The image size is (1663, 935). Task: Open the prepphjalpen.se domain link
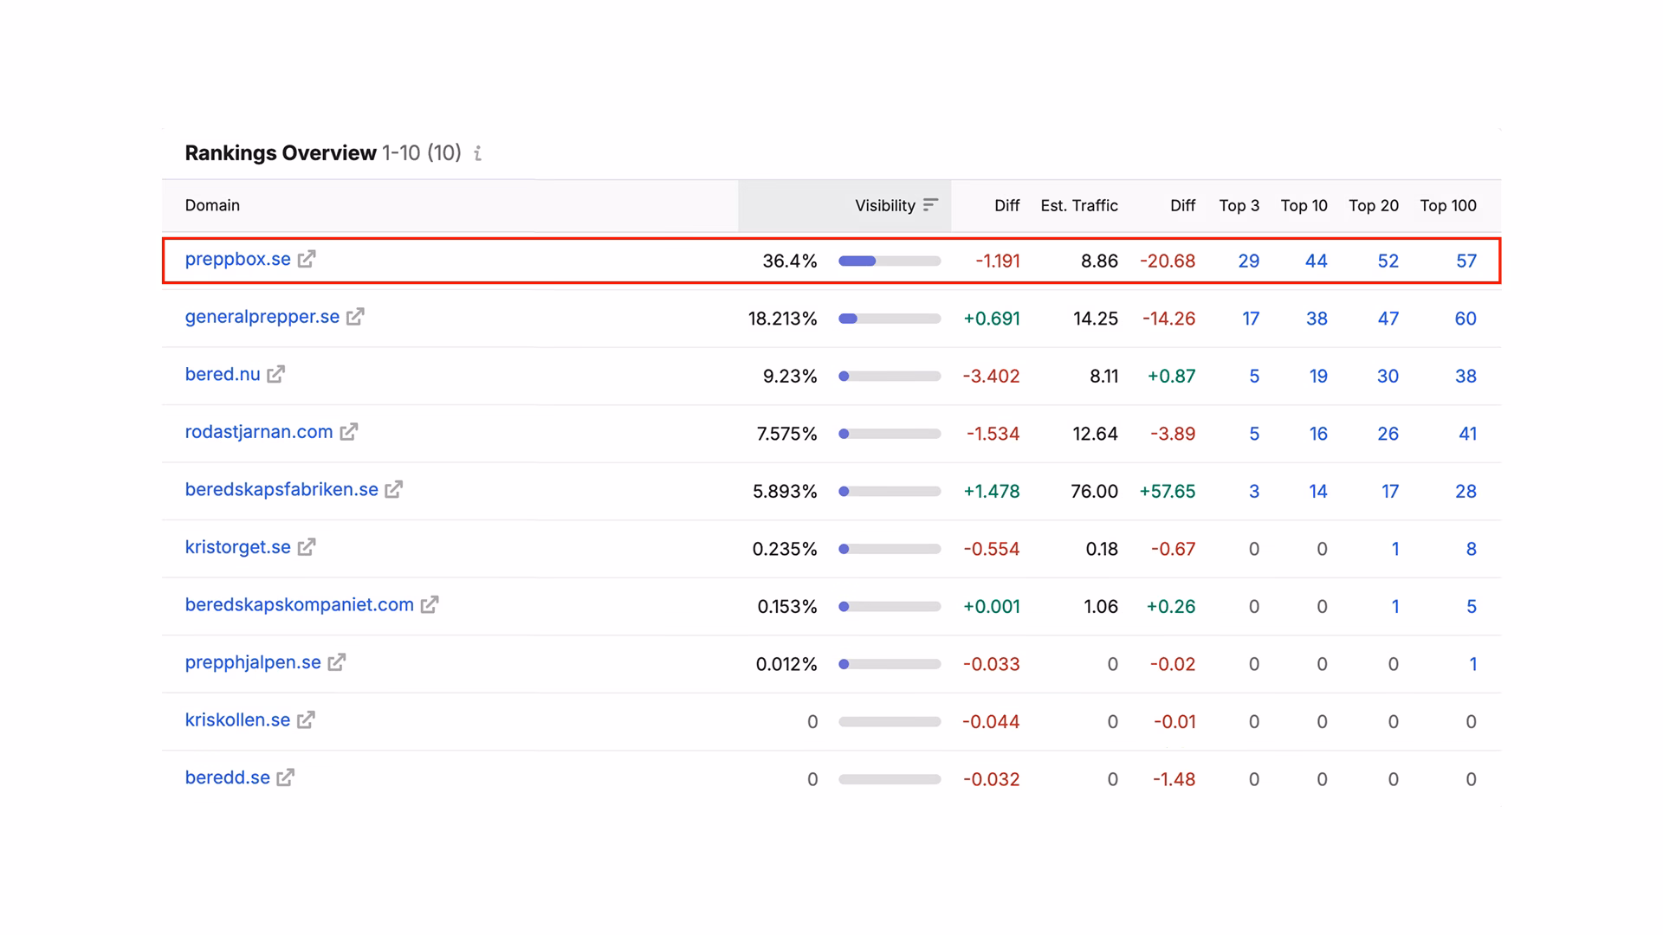[252, 662]
